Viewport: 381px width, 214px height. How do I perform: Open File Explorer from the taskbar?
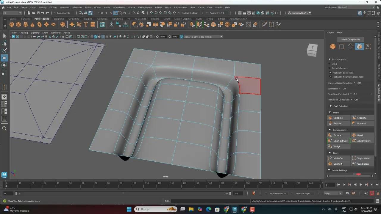[x=191, y=209]
